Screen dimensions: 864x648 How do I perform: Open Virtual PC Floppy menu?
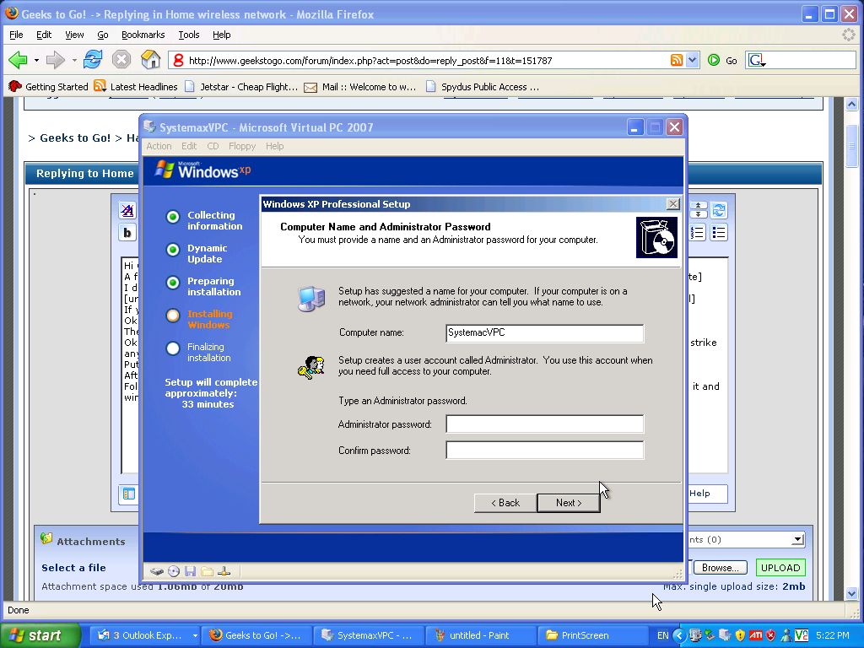242,146
